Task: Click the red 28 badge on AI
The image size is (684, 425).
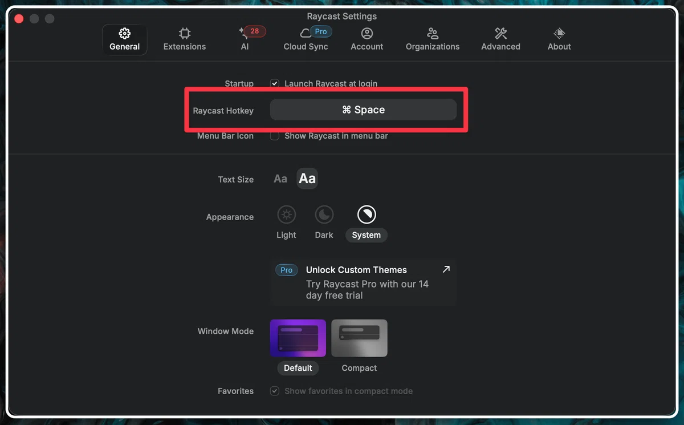Action: tap(254, 31)
